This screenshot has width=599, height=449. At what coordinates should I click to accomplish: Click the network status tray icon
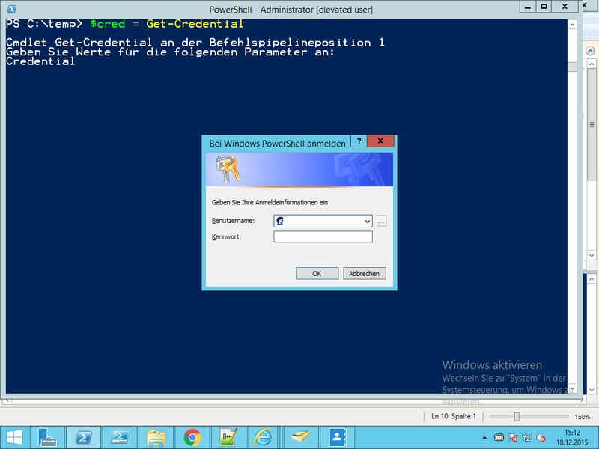point(527,438)
